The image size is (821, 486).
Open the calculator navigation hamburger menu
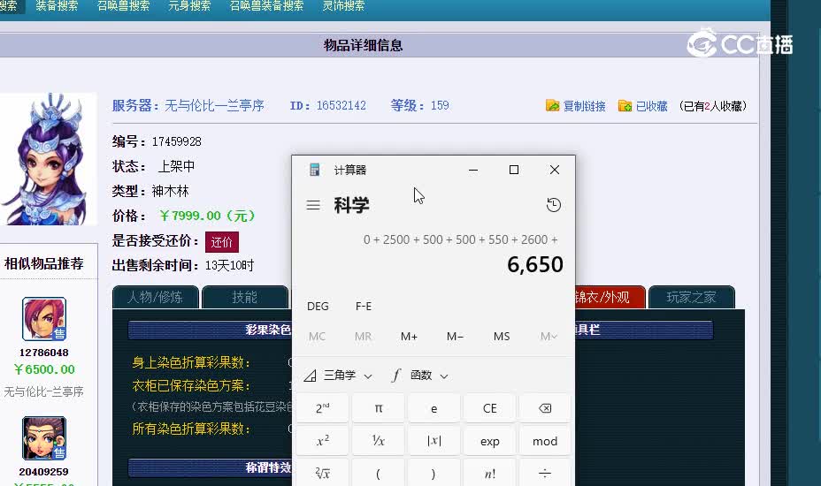(313, 204)
